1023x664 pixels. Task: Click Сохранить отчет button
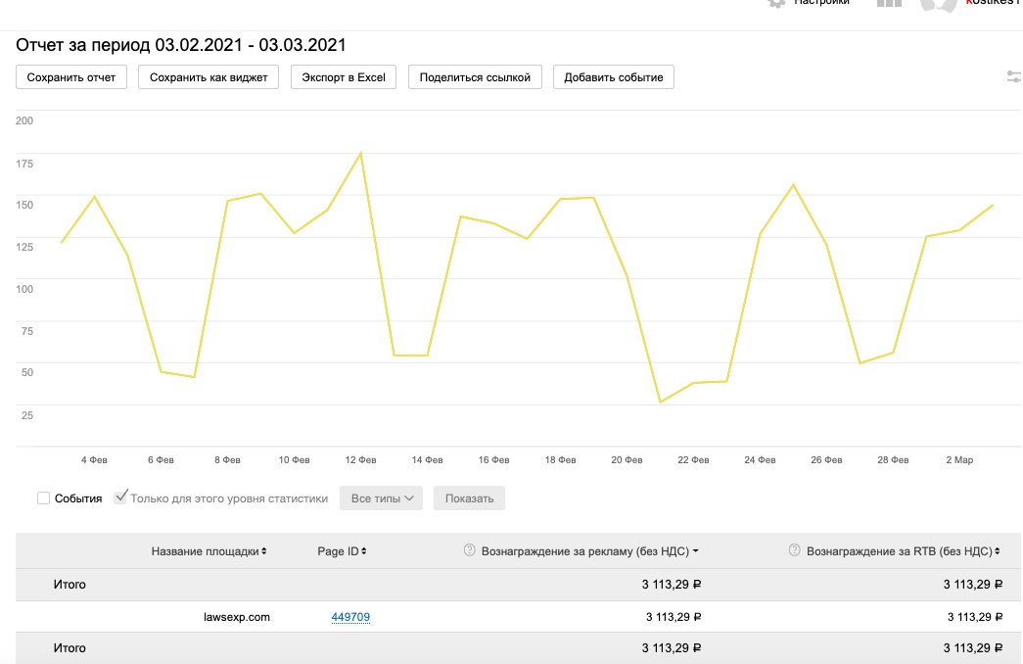coord(71,77)
